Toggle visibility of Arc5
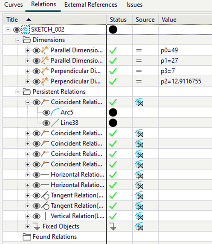This screenshot has width=212, height=244. 46,113
